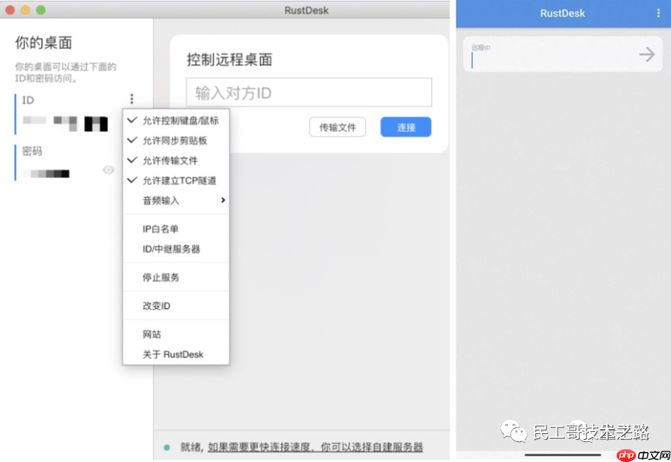Viewport: 671px width, 462px height.
Task: Open ID/中继服务器 settings entry
Action: 176,249
